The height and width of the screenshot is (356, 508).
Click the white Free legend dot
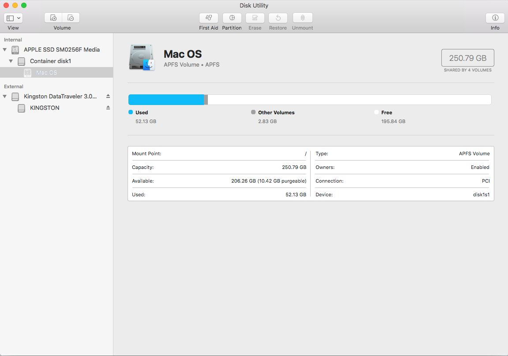tap(376, 112)
